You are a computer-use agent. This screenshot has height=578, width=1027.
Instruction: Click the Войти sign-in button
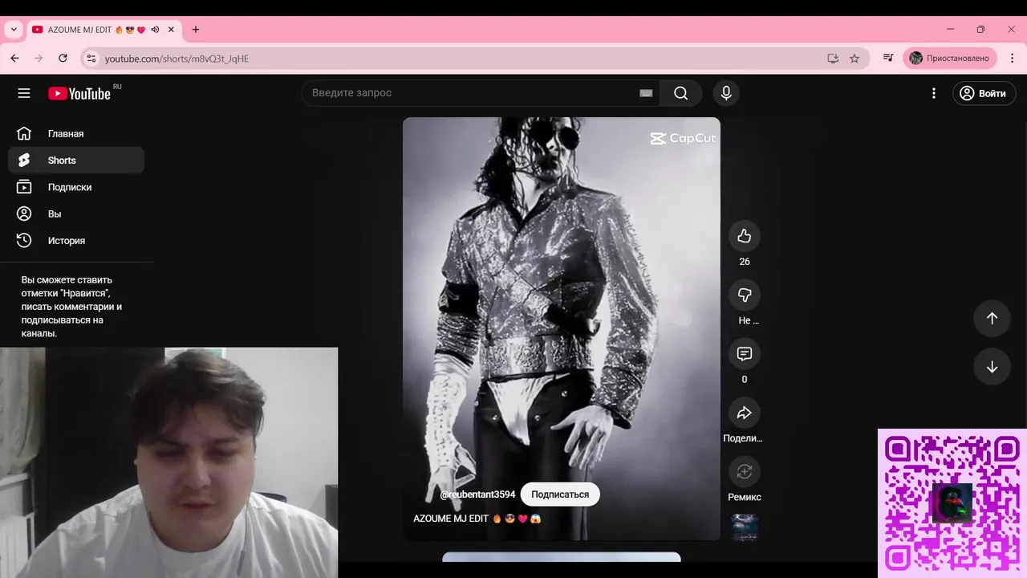[x=983, y=93]
